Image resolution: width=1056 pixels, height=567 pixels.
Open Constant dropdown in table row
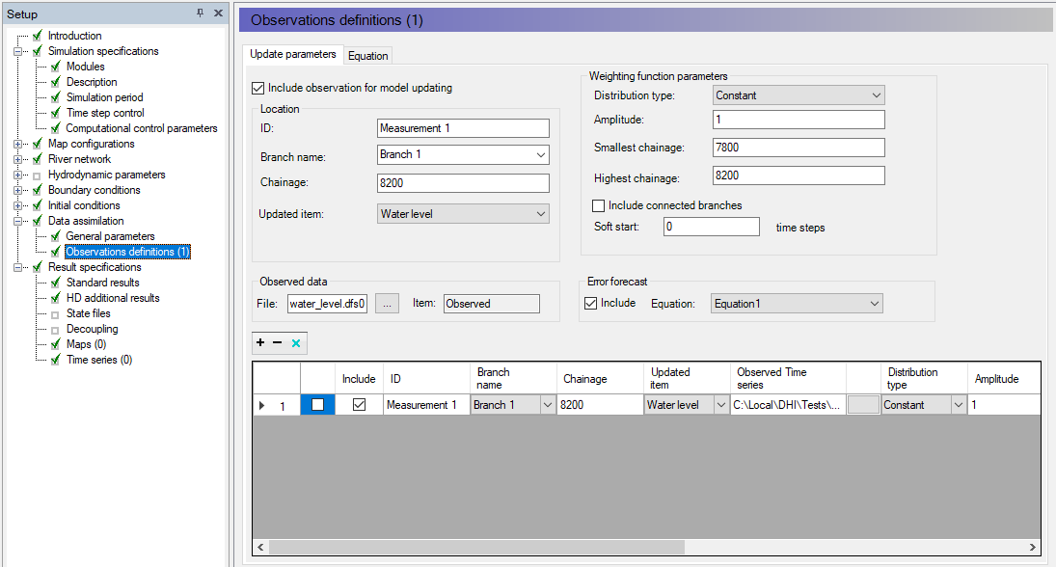click(959, 405)
